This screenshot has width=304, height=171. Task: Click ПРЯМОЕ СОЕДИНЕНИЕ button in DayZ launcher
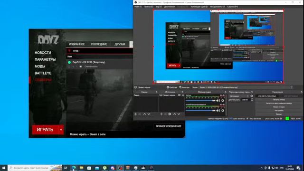pos(169,126)
